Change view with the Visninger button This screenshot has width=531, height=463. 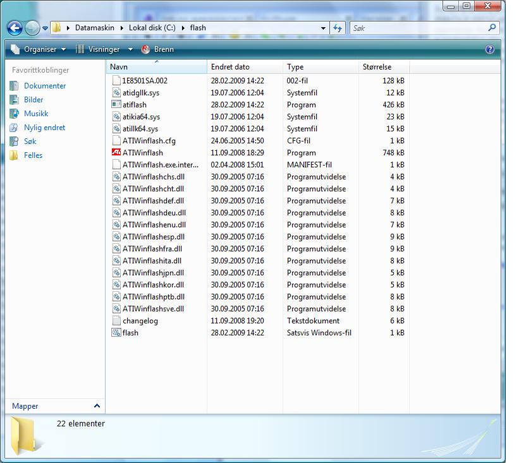click(x=98, y=49)
